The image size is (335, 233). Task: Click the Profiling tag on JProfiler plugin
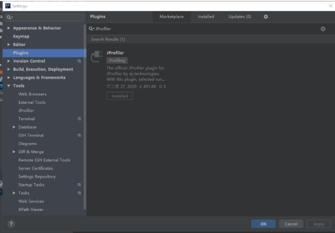pos(117,60)
